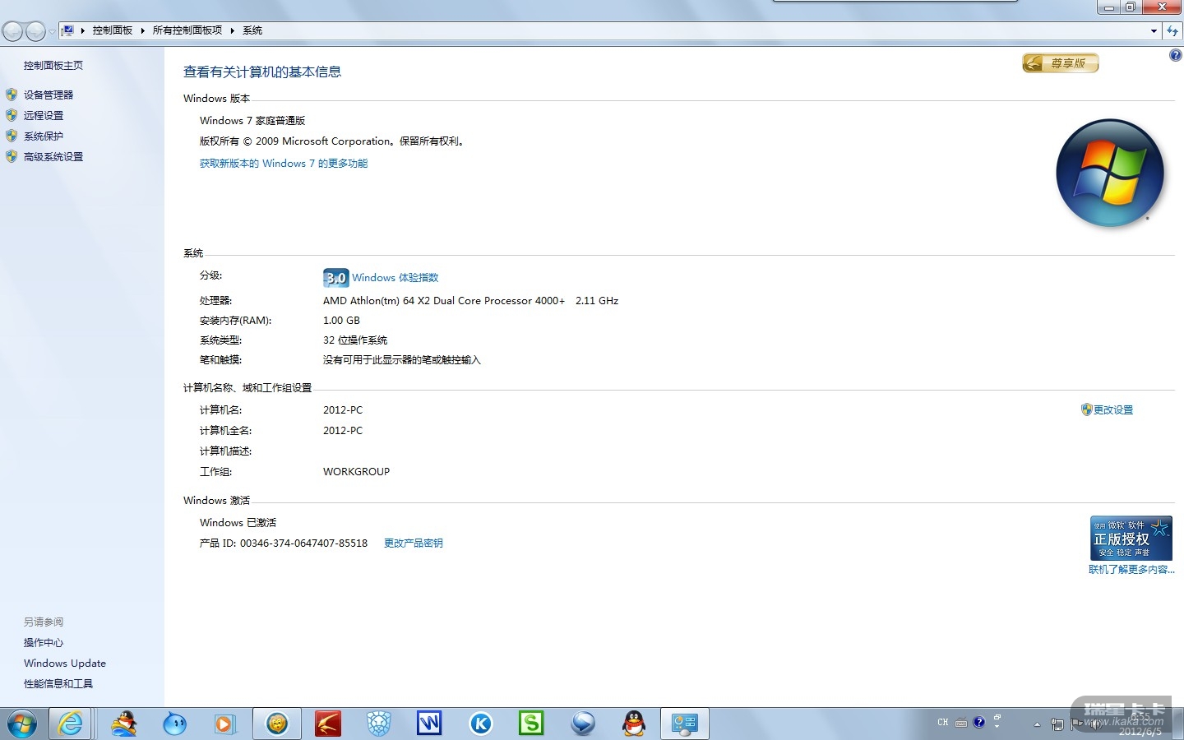Open the tray keyboard input method icon

coord(961,723)
